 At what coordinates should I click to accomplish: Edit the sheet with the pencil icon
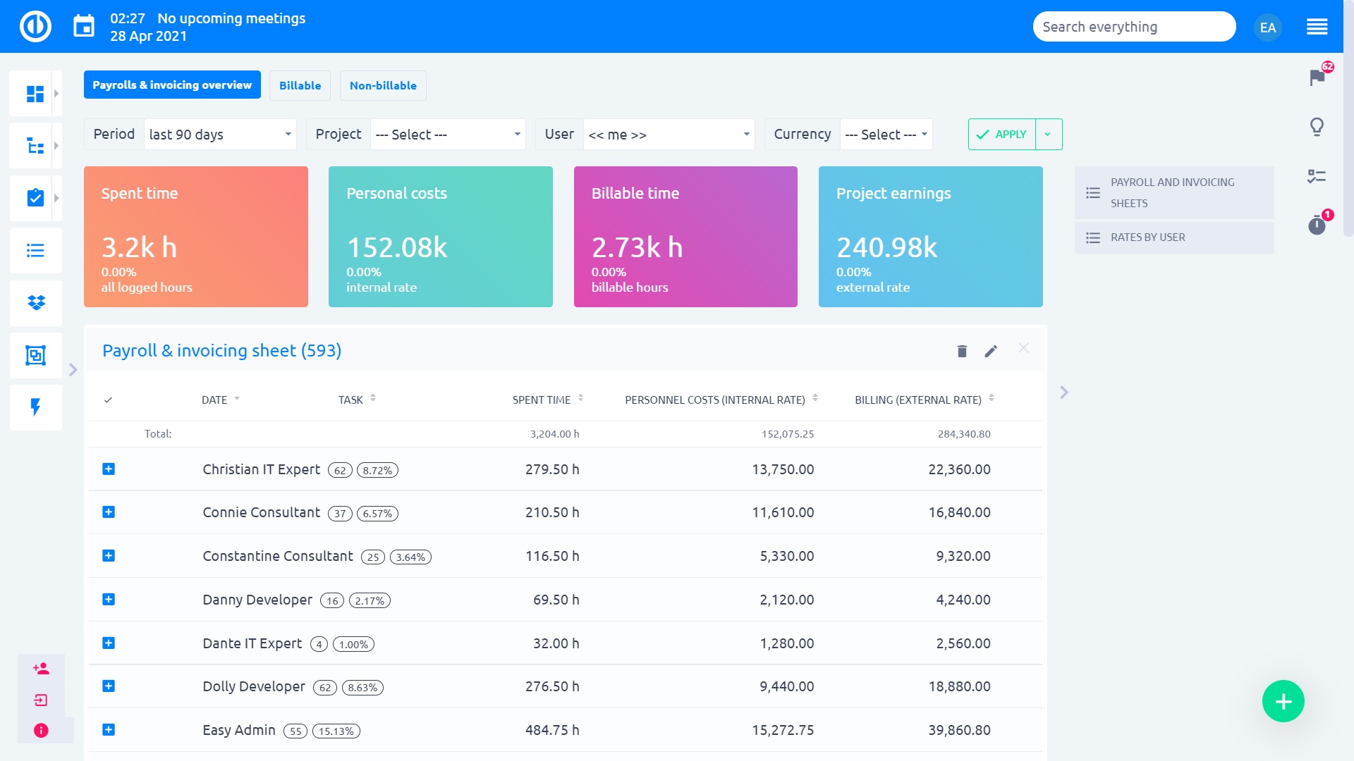pos(991,351)
